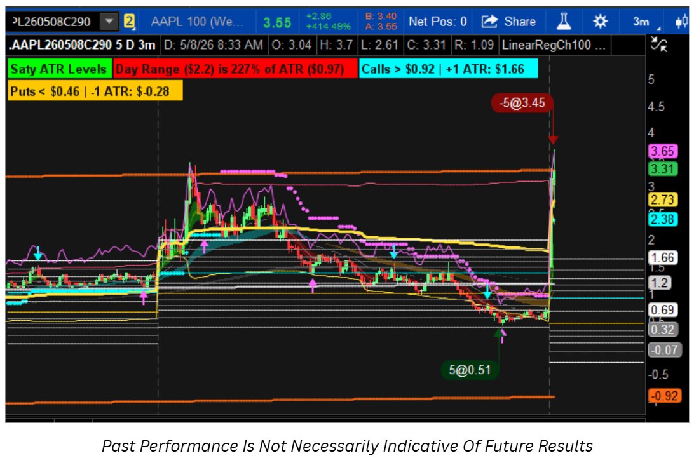Image resolution: width=694 pixels, height=458 pixels.
Task: Click the ask price A: 3.55
Action: point(381,26)
